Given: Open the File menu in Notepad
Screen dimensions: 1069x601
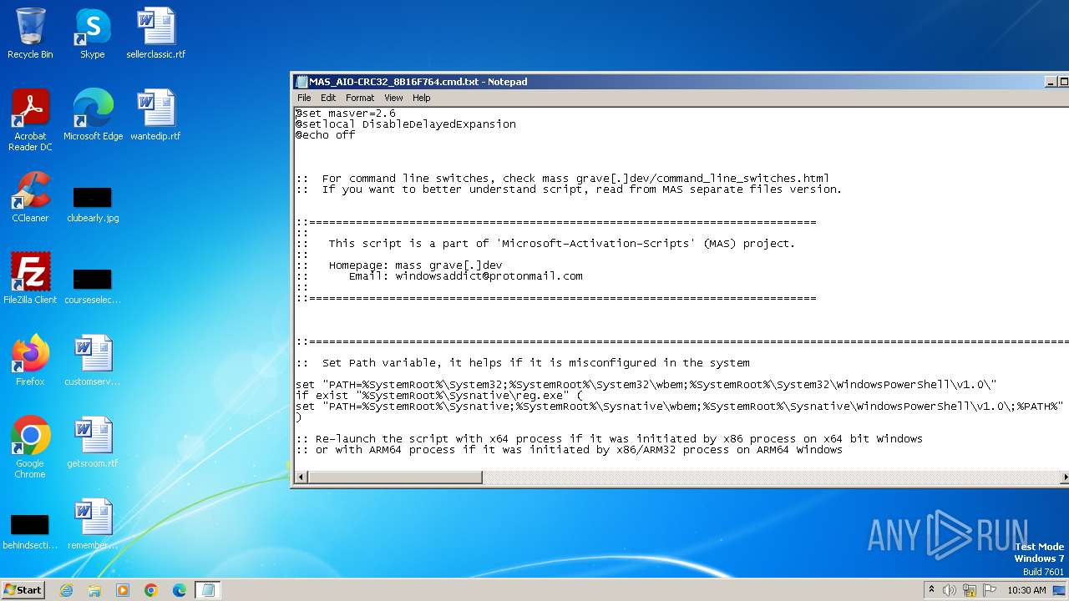Looking at the screenshot, I should (x=304, y=98).
